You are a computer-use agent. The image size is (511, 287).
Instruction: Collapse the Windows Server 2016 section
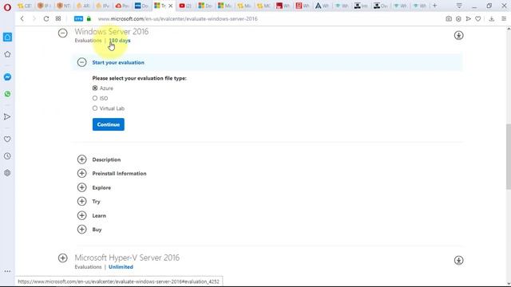click(62, 33)
